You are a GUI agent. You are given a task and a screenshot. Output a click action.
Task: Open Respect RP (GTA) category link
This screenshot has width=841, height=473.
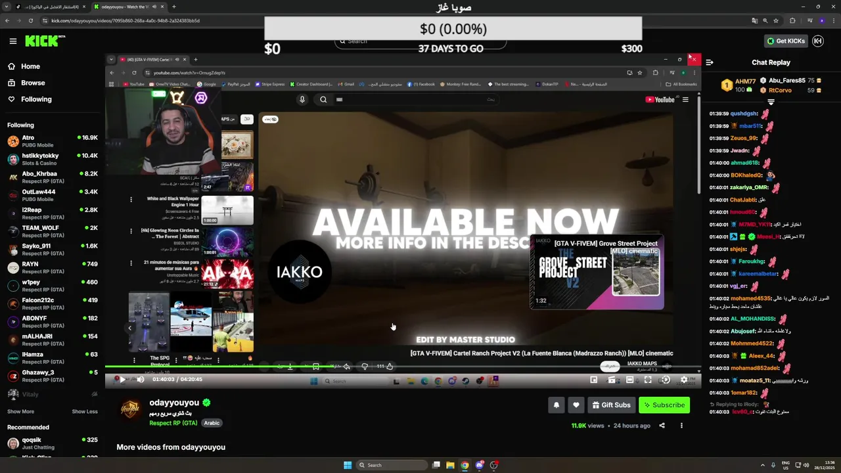173,423
